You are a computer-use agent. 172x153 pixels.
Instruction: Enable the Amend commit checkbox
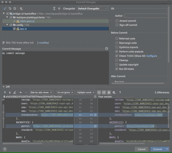pos(117,21)
